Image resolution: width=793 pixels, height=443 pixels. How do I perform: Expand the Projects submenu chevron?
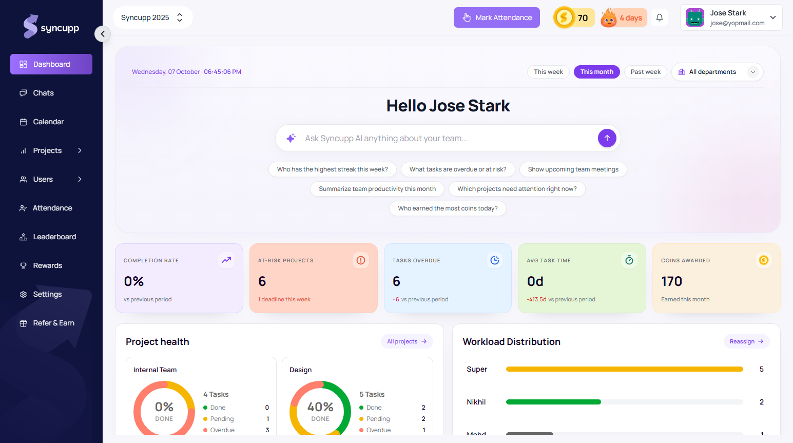(x=80, y=150)
